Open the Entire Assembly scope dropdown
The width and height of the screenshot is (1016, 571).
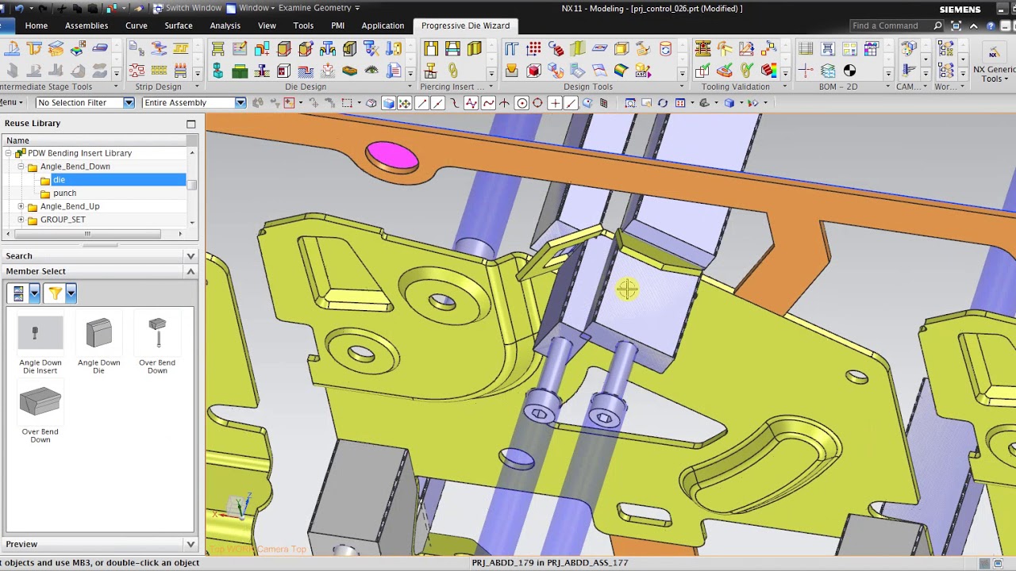click(240, 103)
